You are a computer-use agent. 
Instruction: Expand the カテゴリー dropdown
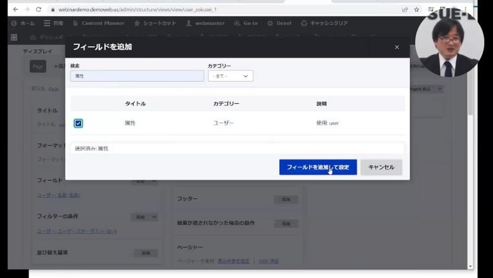click(x=231, y=76)
